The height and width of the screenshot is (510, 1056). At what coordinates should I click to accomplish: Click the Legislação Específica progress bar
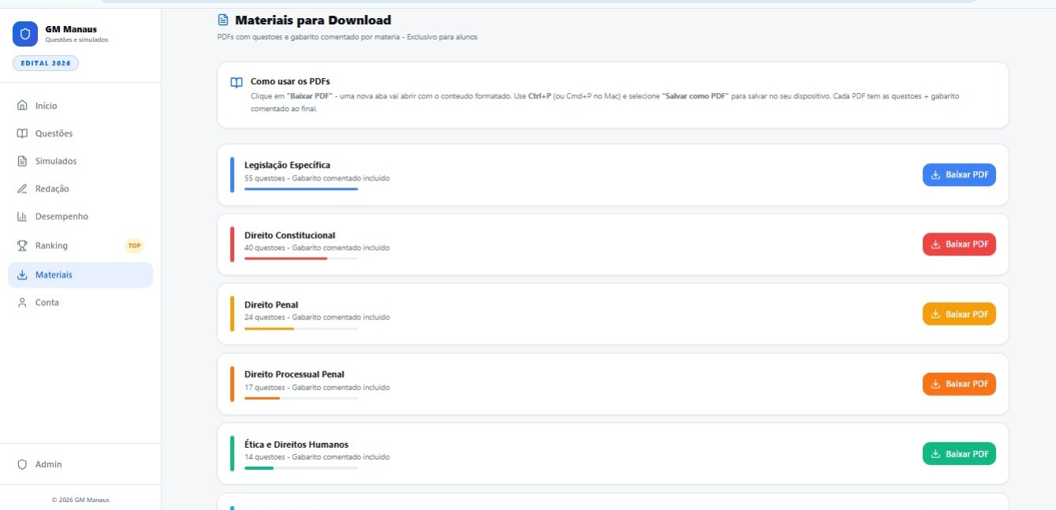tap(301, 189)
